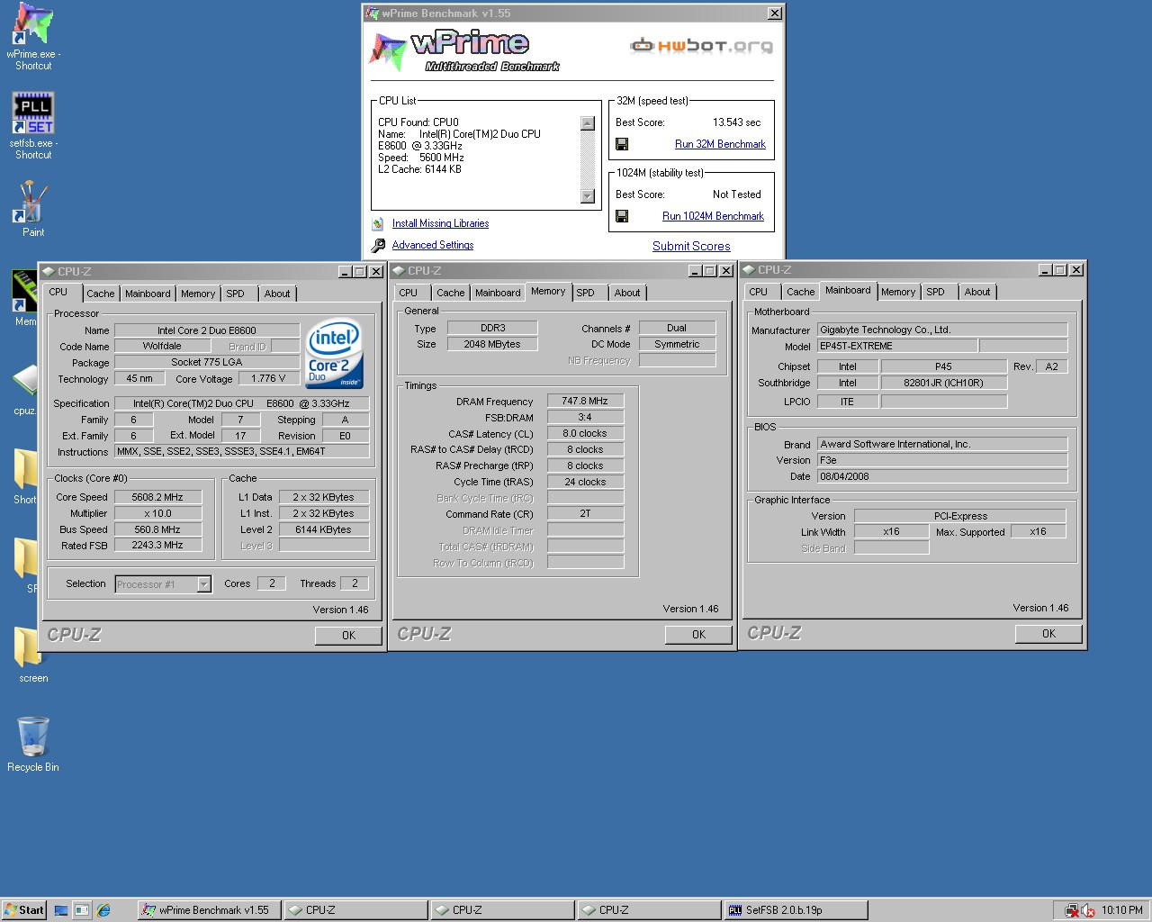Click the 32M best score 13.543 sec
Viewport: 1152px width, 922px height.
coord(736,122)
